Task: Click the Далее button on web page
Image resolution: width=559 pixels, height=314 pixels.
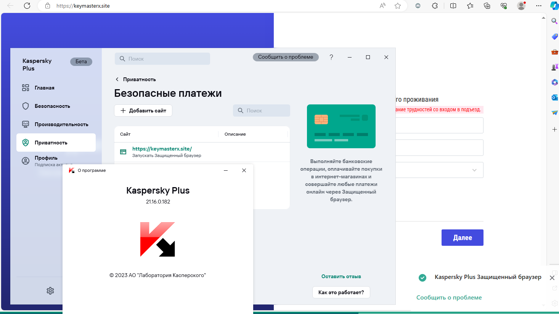Action: coord(463,237)
